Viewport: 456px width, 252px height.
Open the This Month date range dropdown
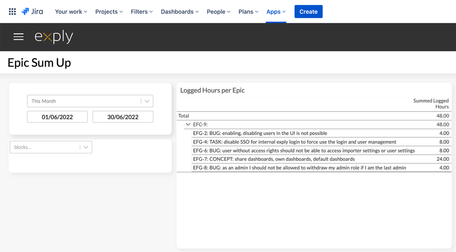90,101
